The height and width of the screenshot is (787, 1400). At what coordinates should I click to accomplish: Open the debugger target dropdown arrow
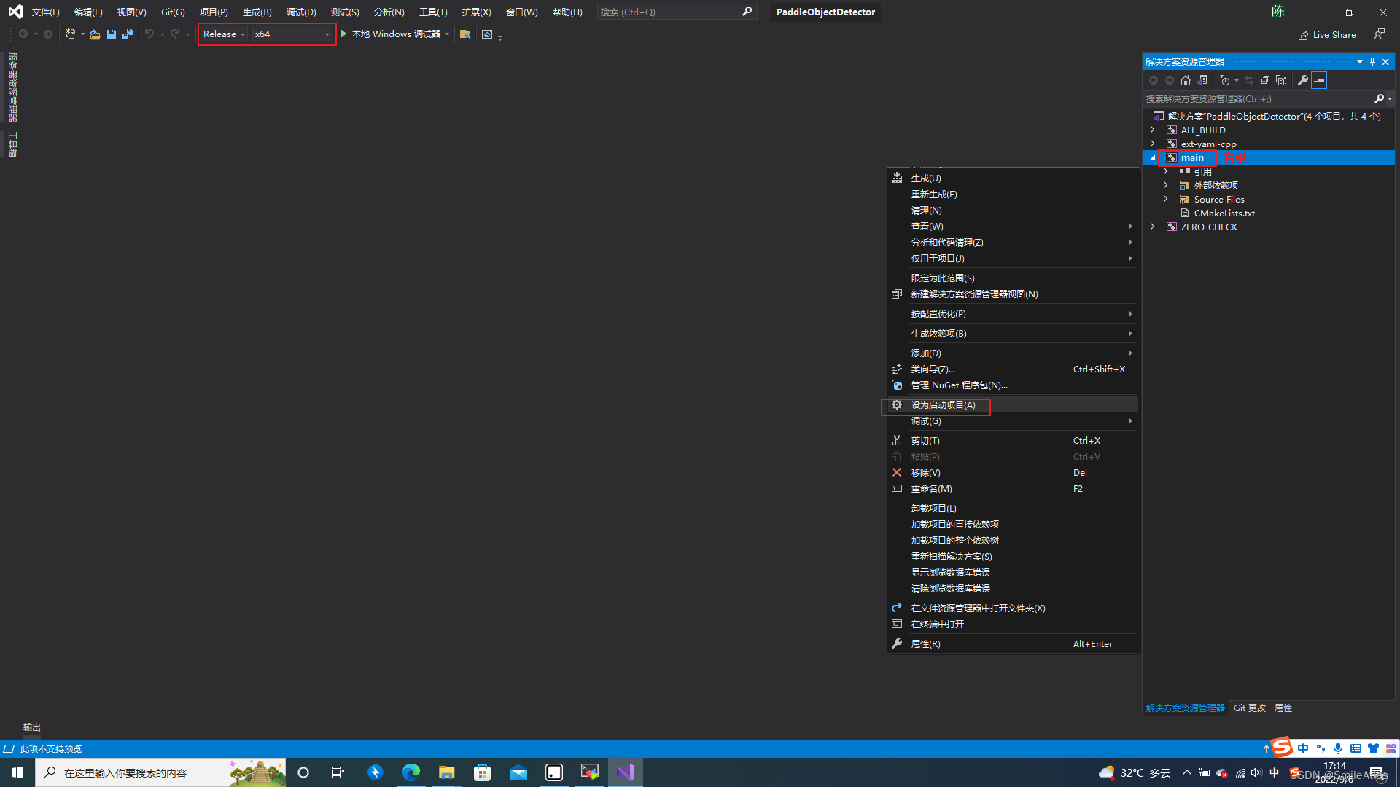pyautogui.click(x=447, y=34)
